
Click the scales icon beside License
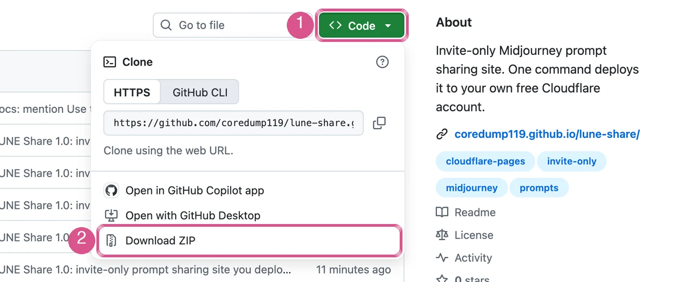[442, 235]
